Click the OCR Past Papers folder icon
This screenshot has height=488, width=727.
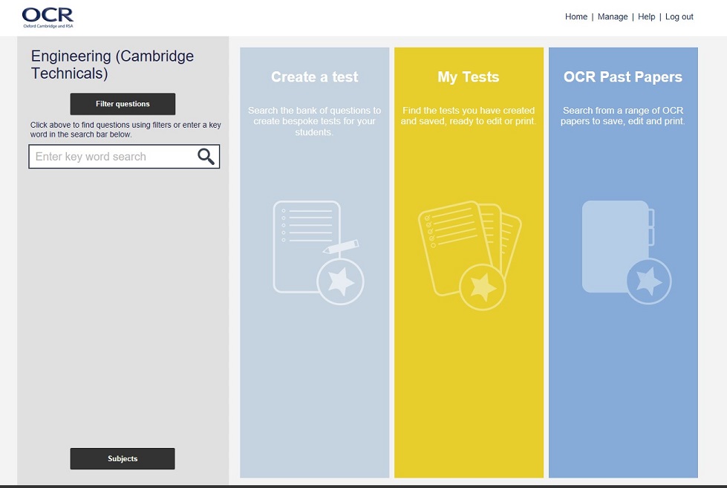point(627,253)
